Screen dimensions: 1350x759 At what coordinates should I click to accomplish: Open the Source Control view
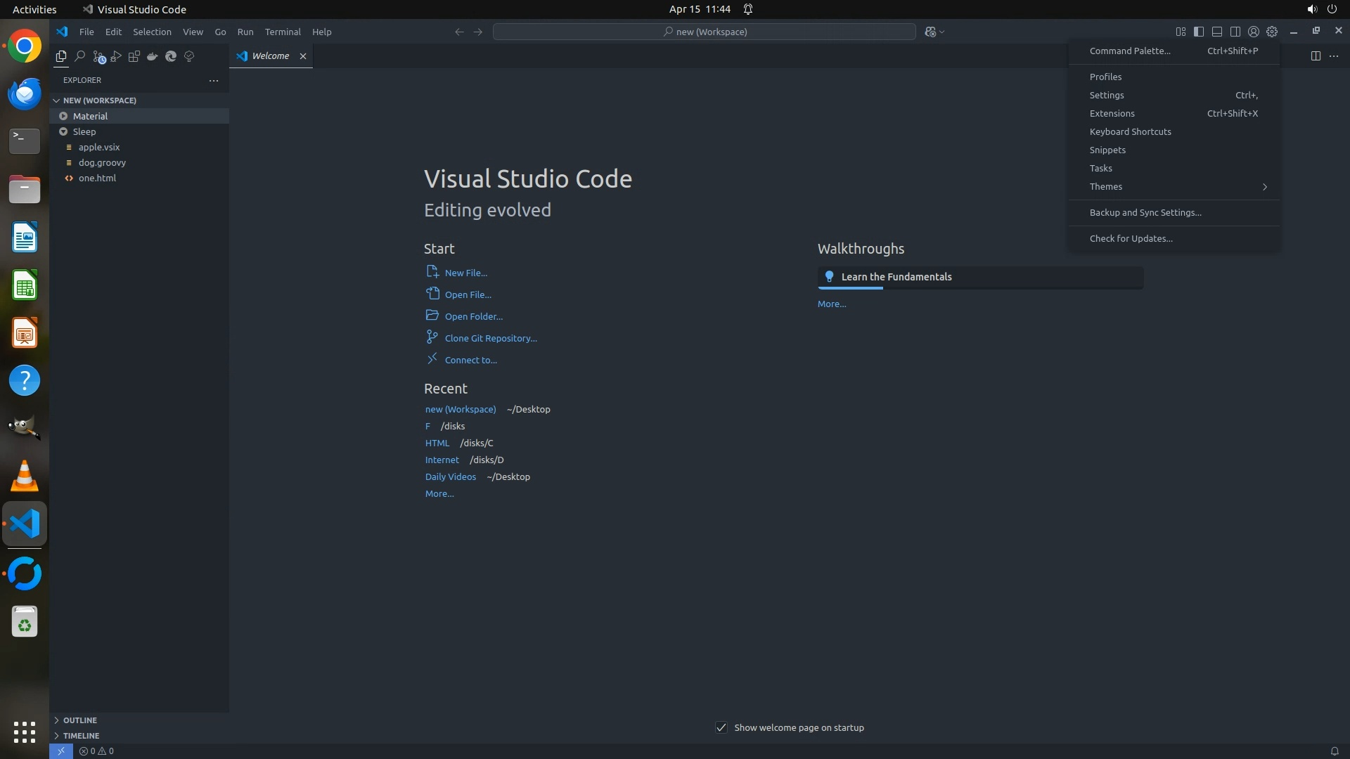click(98, 56)
